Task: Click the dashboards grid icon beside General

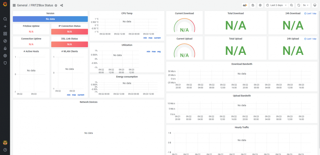Action: point(14,5)
